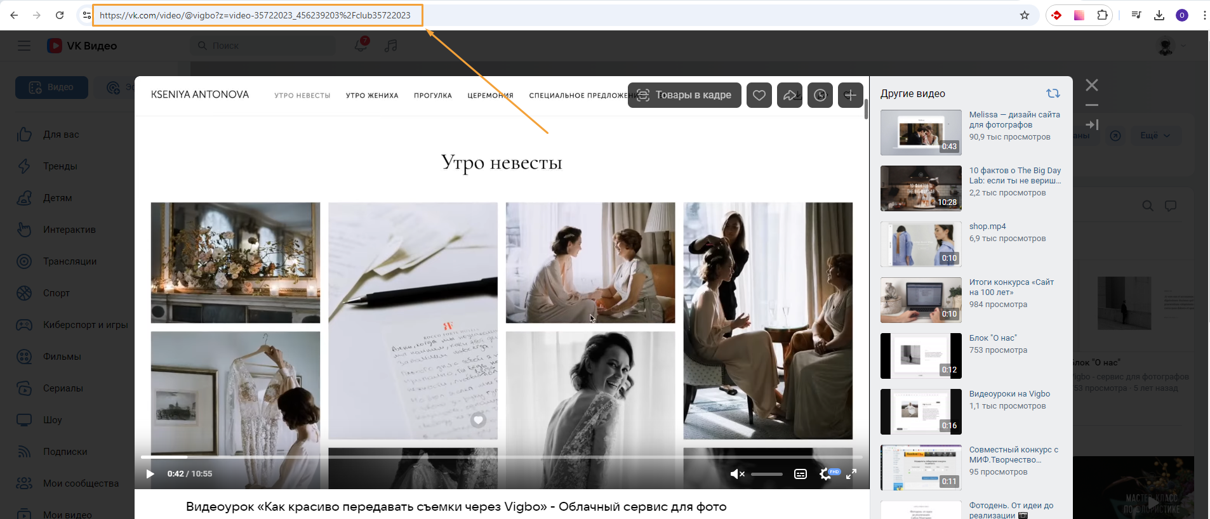This screenshot has height=519, width=1210.
Task: Open Видеоуроки на Vigbo video thumbnail
Action: [x=921, y=412]
